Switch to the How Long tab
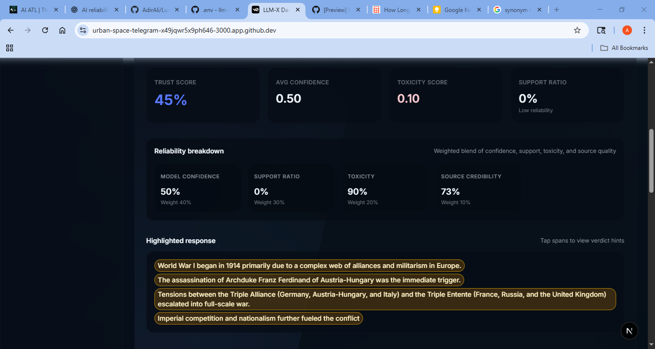 coord(397,10)
